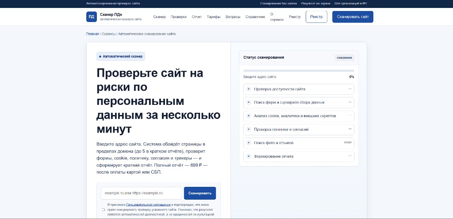Click Автоматическое сканирование сайта breadcrumb text
Image resolution: width=453 pixels, height=219 pixels.
coord(147,34)
